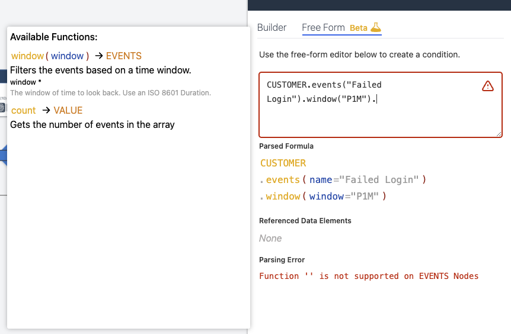Click the VALUE return type label
The image size is (511, 334).
68,110
